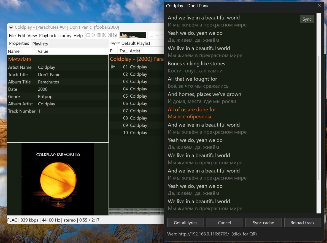Select track 10 Coldplay in playlist
327x243 pixels.
click(136, 133)
